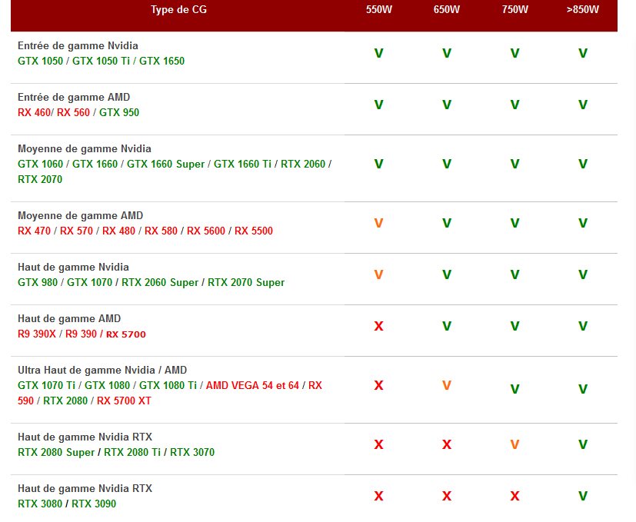The image size is (636, 522).
Task: Click the RX 460 card name
Action: (x=34, y=113)
